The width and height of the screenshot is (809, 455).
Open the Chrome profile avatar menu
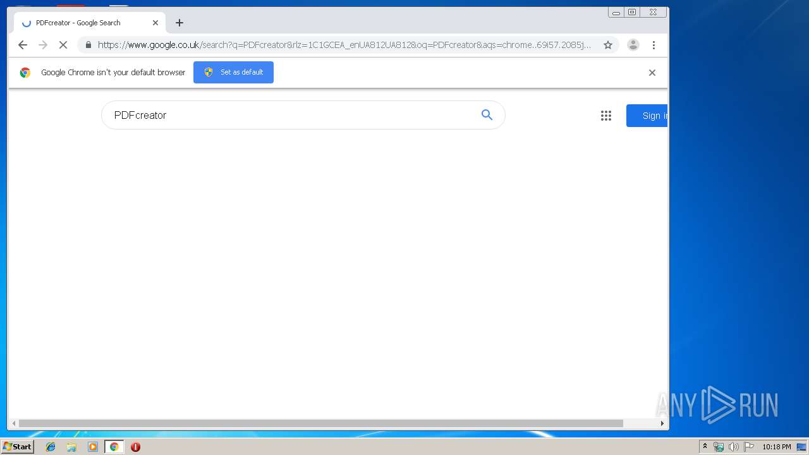tap(633, 45)
